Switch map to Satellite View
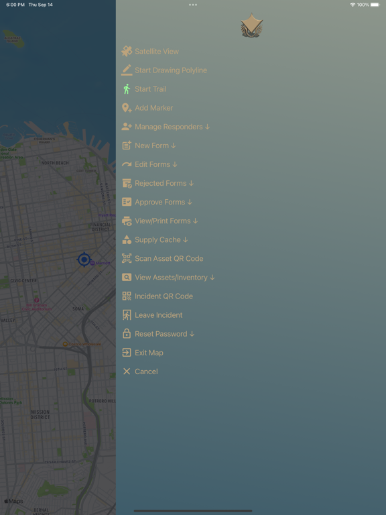 click(x=157, y=51)
